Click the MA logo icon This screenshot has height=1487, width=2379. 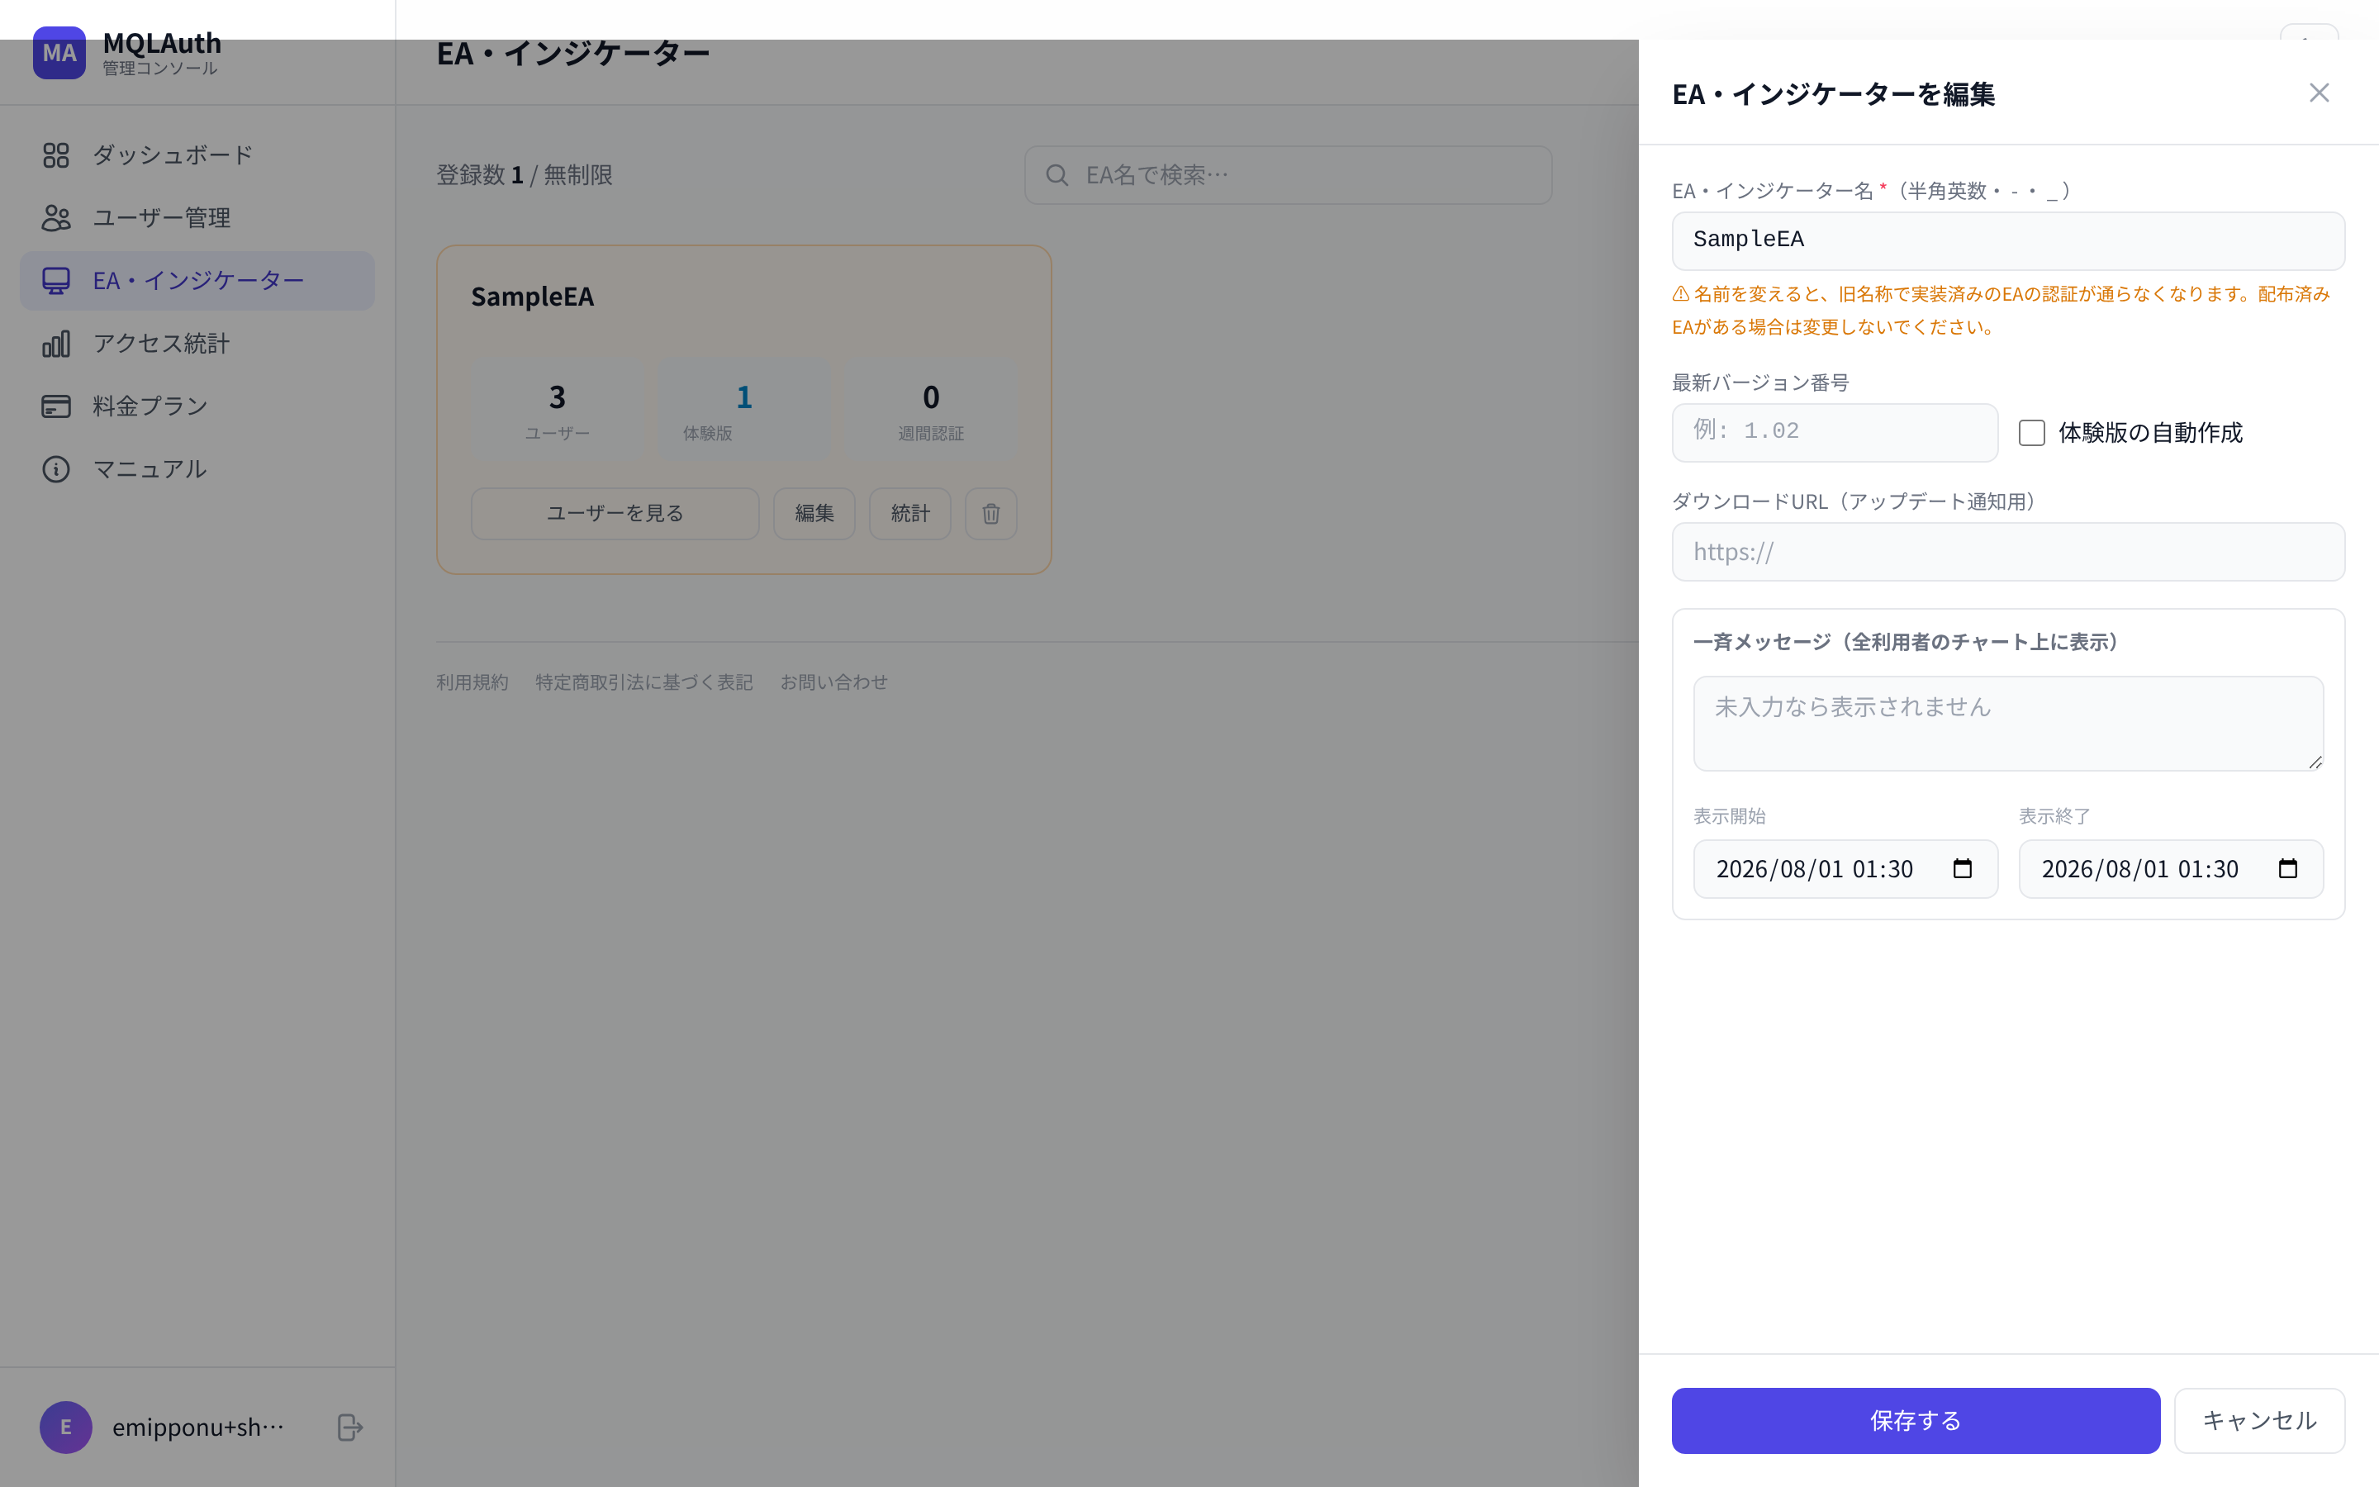click(x=59, y=53)
